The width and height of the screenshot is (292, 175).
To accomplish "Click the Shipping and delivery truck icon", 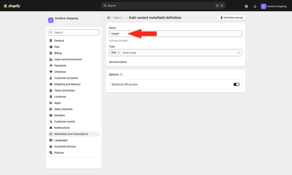I will point(51,84).
